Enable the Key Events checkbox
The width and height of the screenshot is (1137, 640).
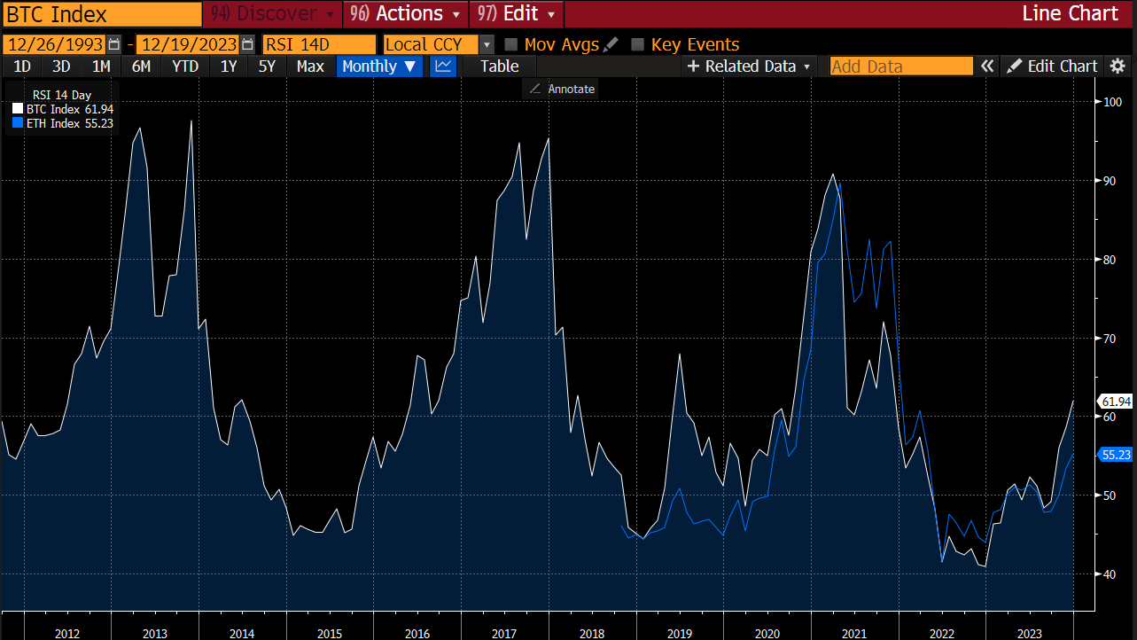click(637, 44)
